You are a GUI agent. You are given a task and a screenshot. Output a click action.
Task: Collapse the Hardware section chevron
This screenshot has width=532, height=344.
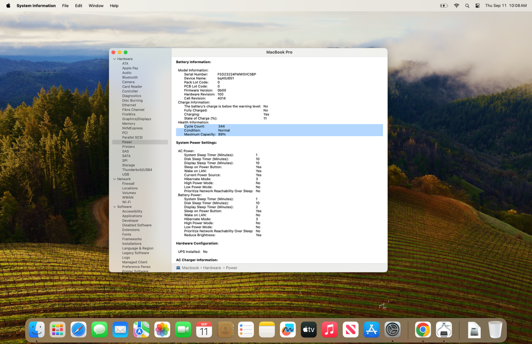point(115,59)
